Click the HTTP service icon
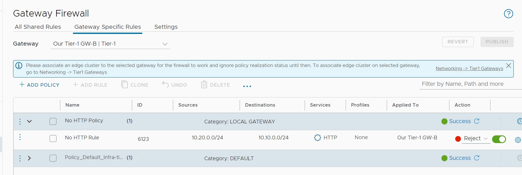522x175 pixels. pos(317,138)
